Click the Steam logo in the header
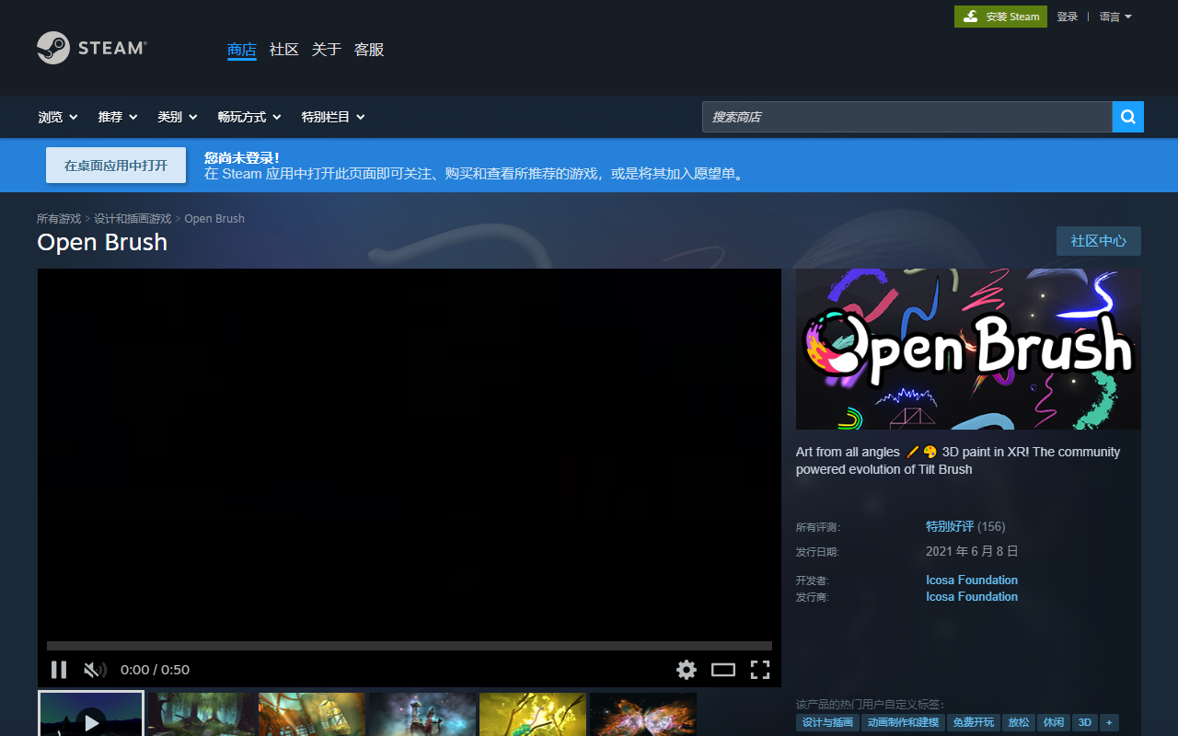The width and height of the screenshot is (1178, 736). point(91,48)
